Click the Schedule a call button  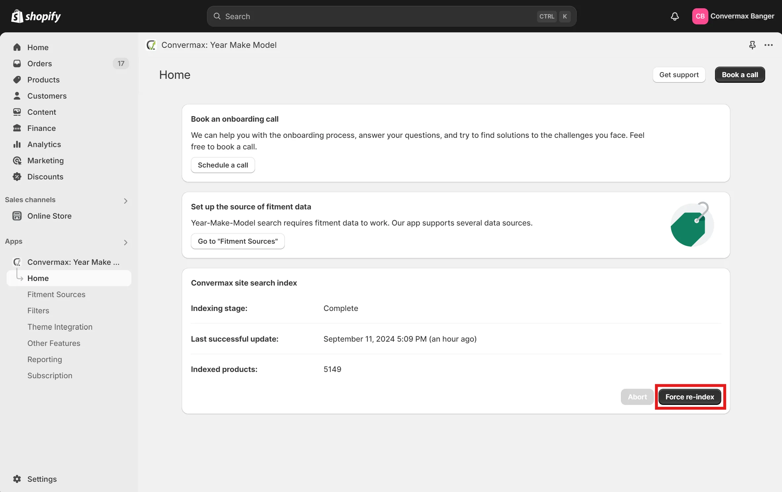223,165
